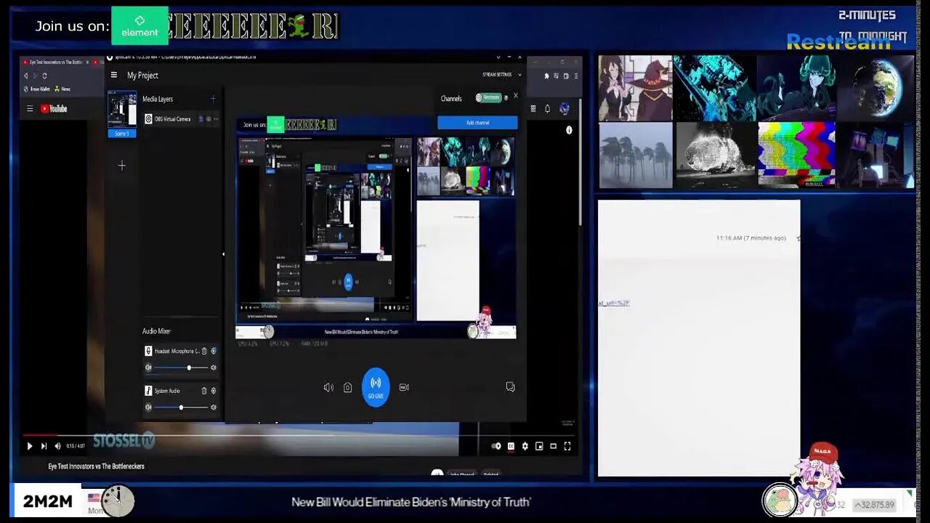Adjust the System Audio volume slider

click(x=182, y=408)
